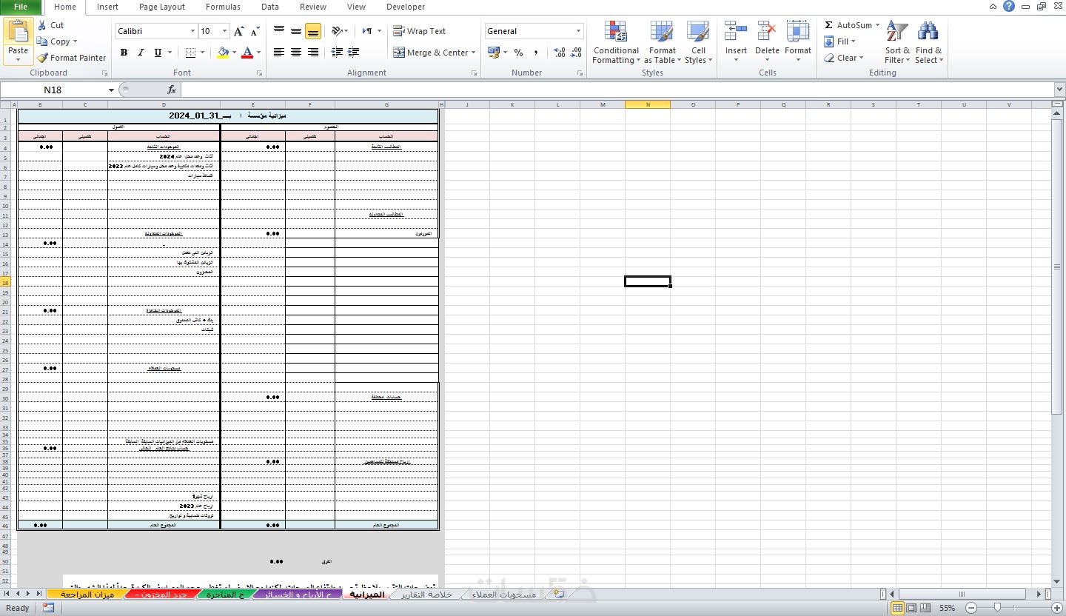Click the AutoSum button
Screen dimensions: 1066x616
(848, 25)
